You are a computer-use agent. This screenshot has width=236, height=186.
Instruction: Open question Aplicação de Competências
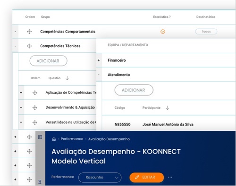click(71, 92)
